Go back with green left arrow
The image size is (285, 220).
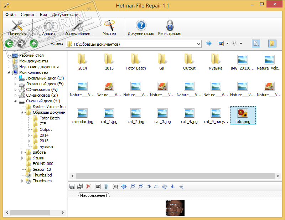point(9,44)
